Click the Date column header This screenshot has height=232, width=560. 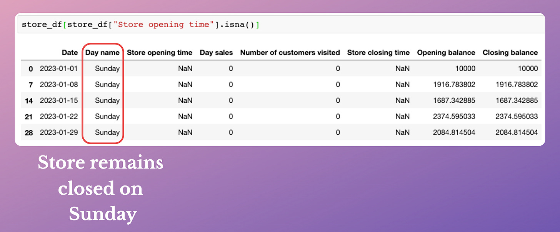click(70, 52)
